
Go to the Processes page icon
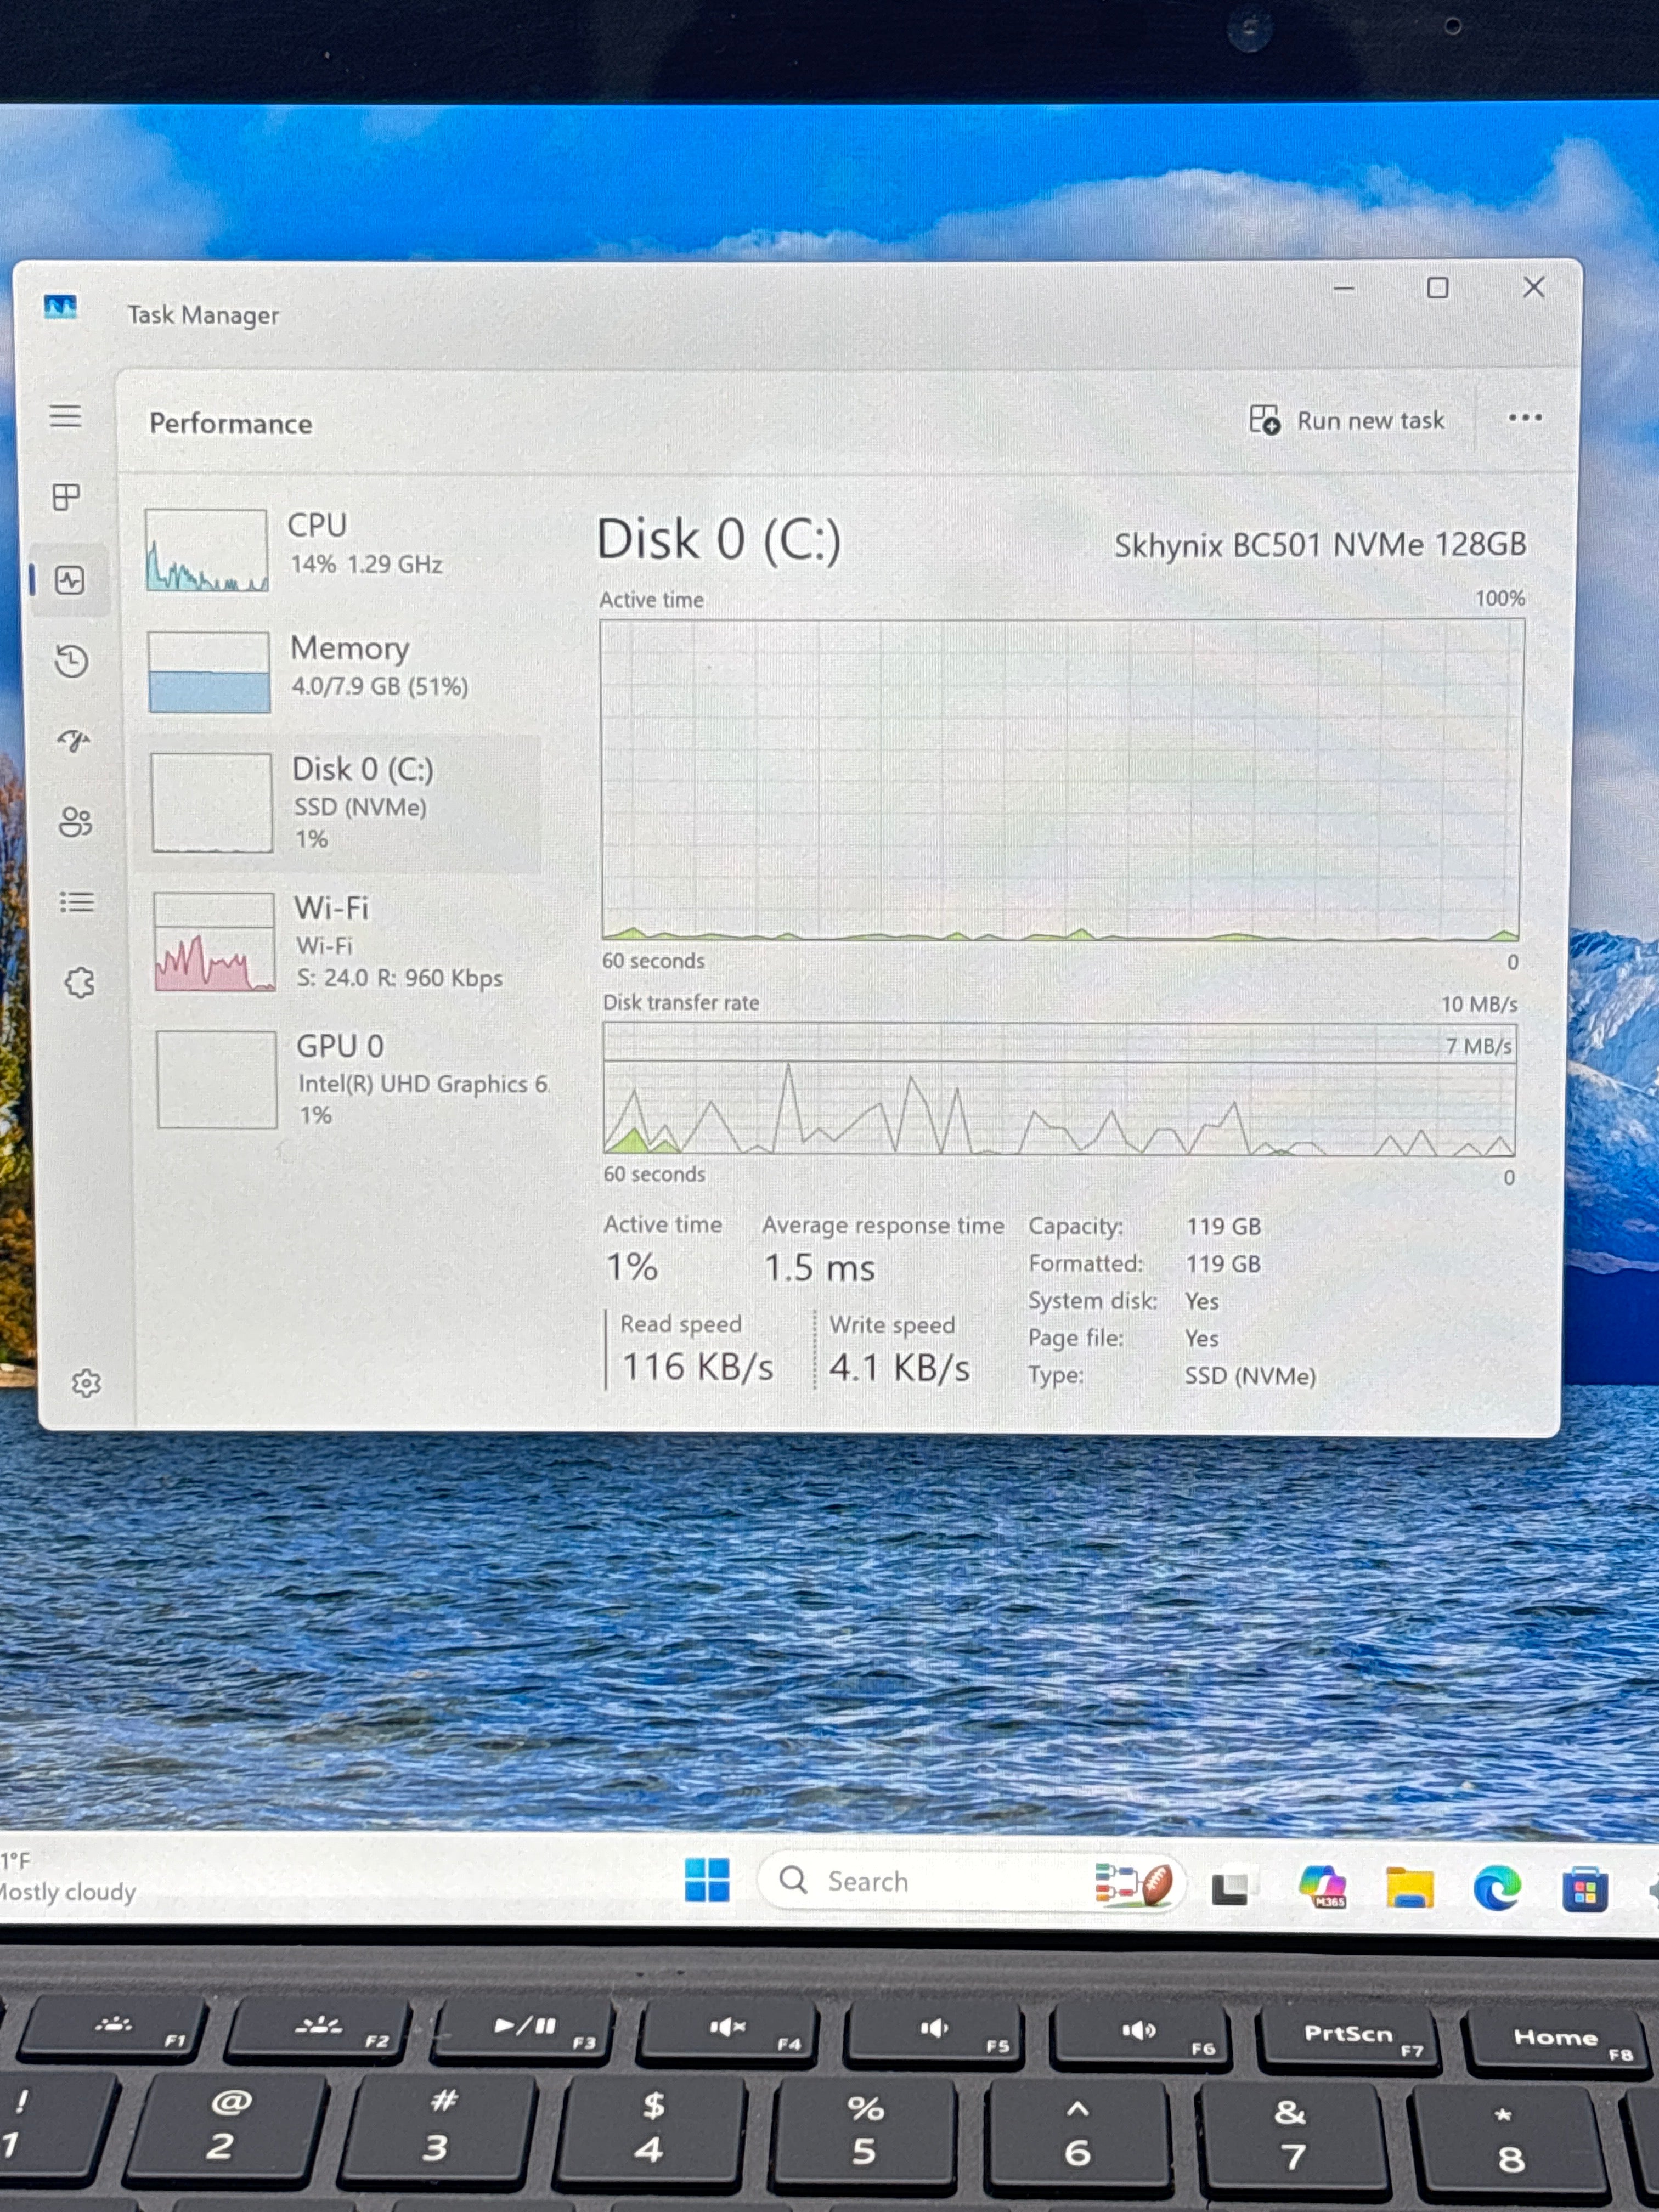pyautogui.click(x=67, y=497)
